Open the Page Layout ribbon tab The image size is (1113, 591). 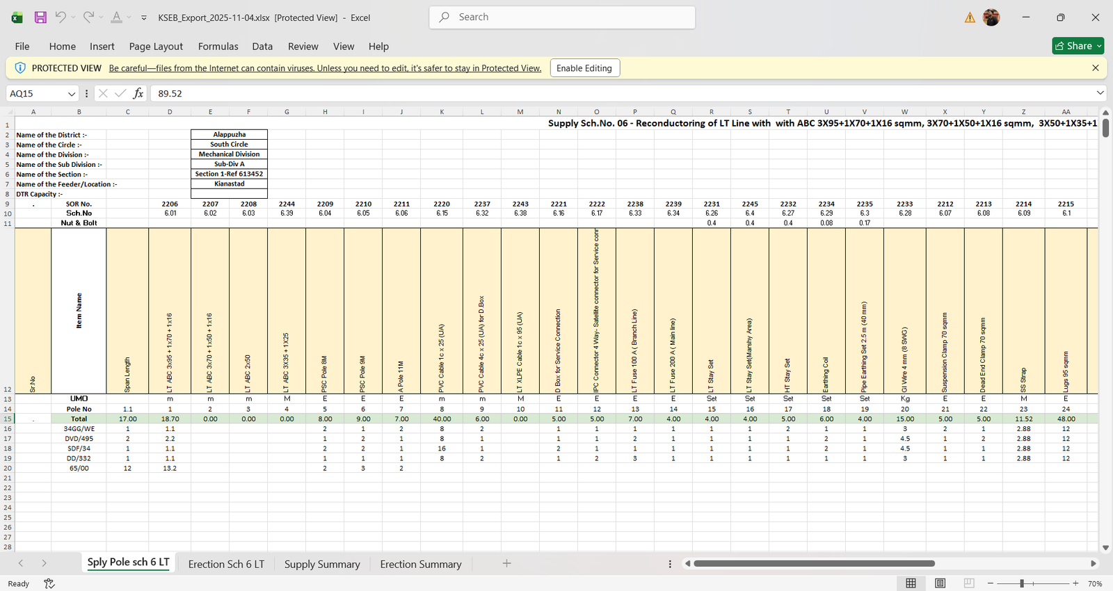(x=156, y=47)
